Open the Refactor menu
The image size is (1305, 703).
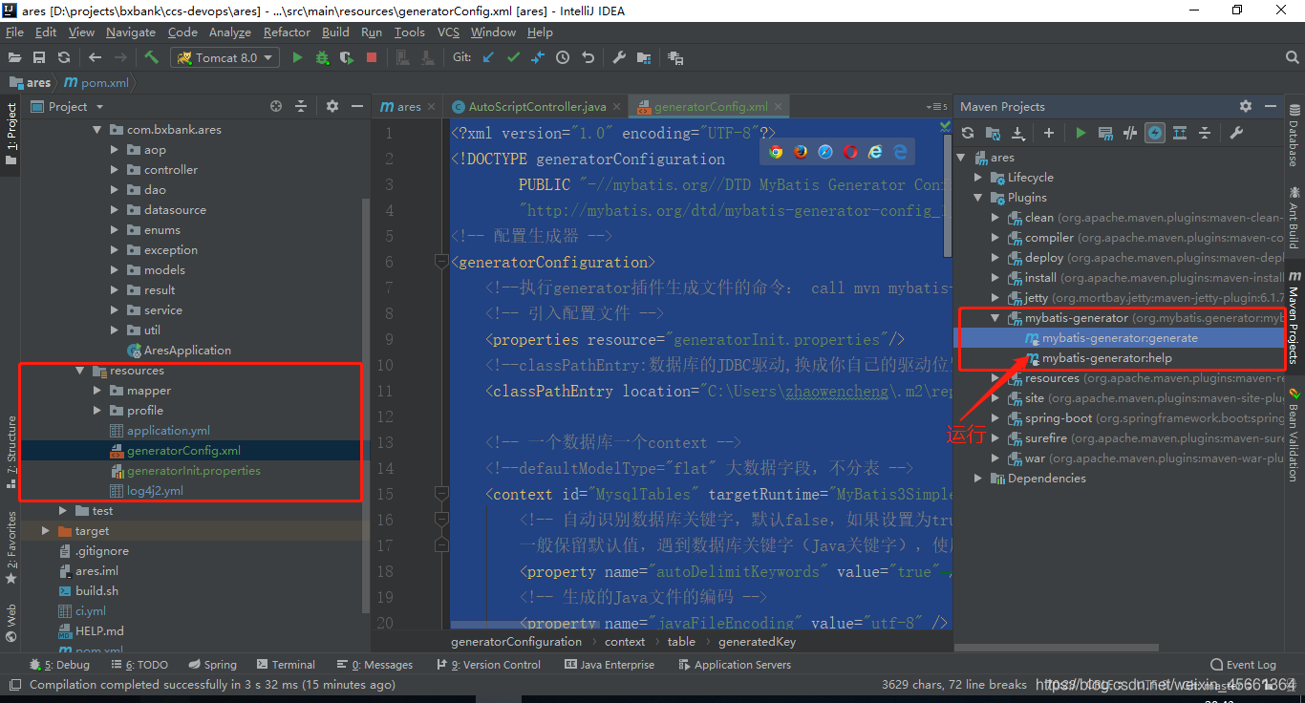point(287,32)
